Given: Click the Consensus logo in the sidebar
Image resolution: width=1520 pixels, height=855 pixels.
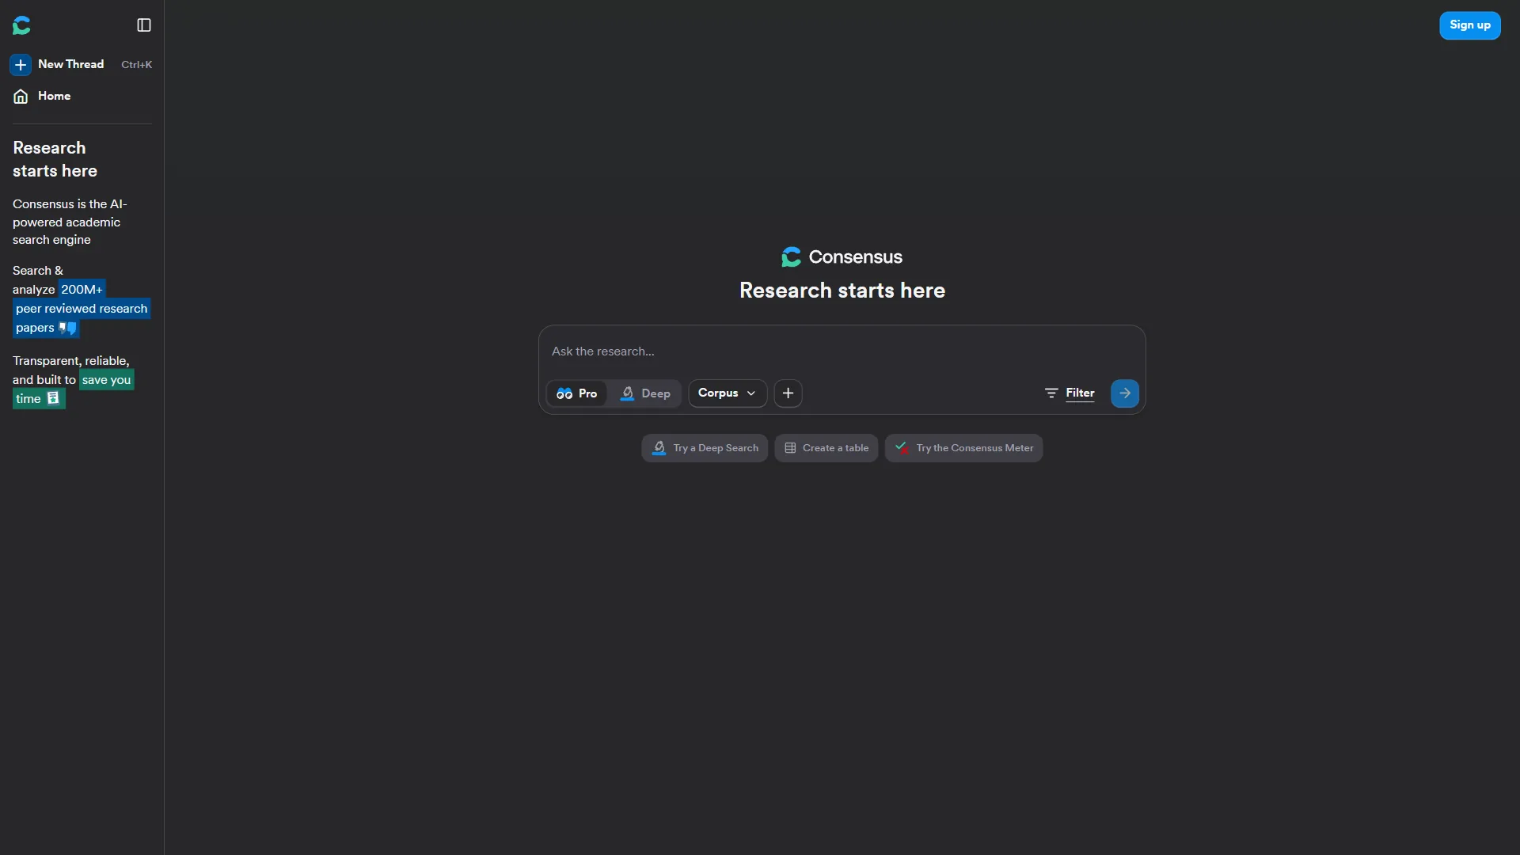Looking at the screenshot, I should tap(21, 25).
